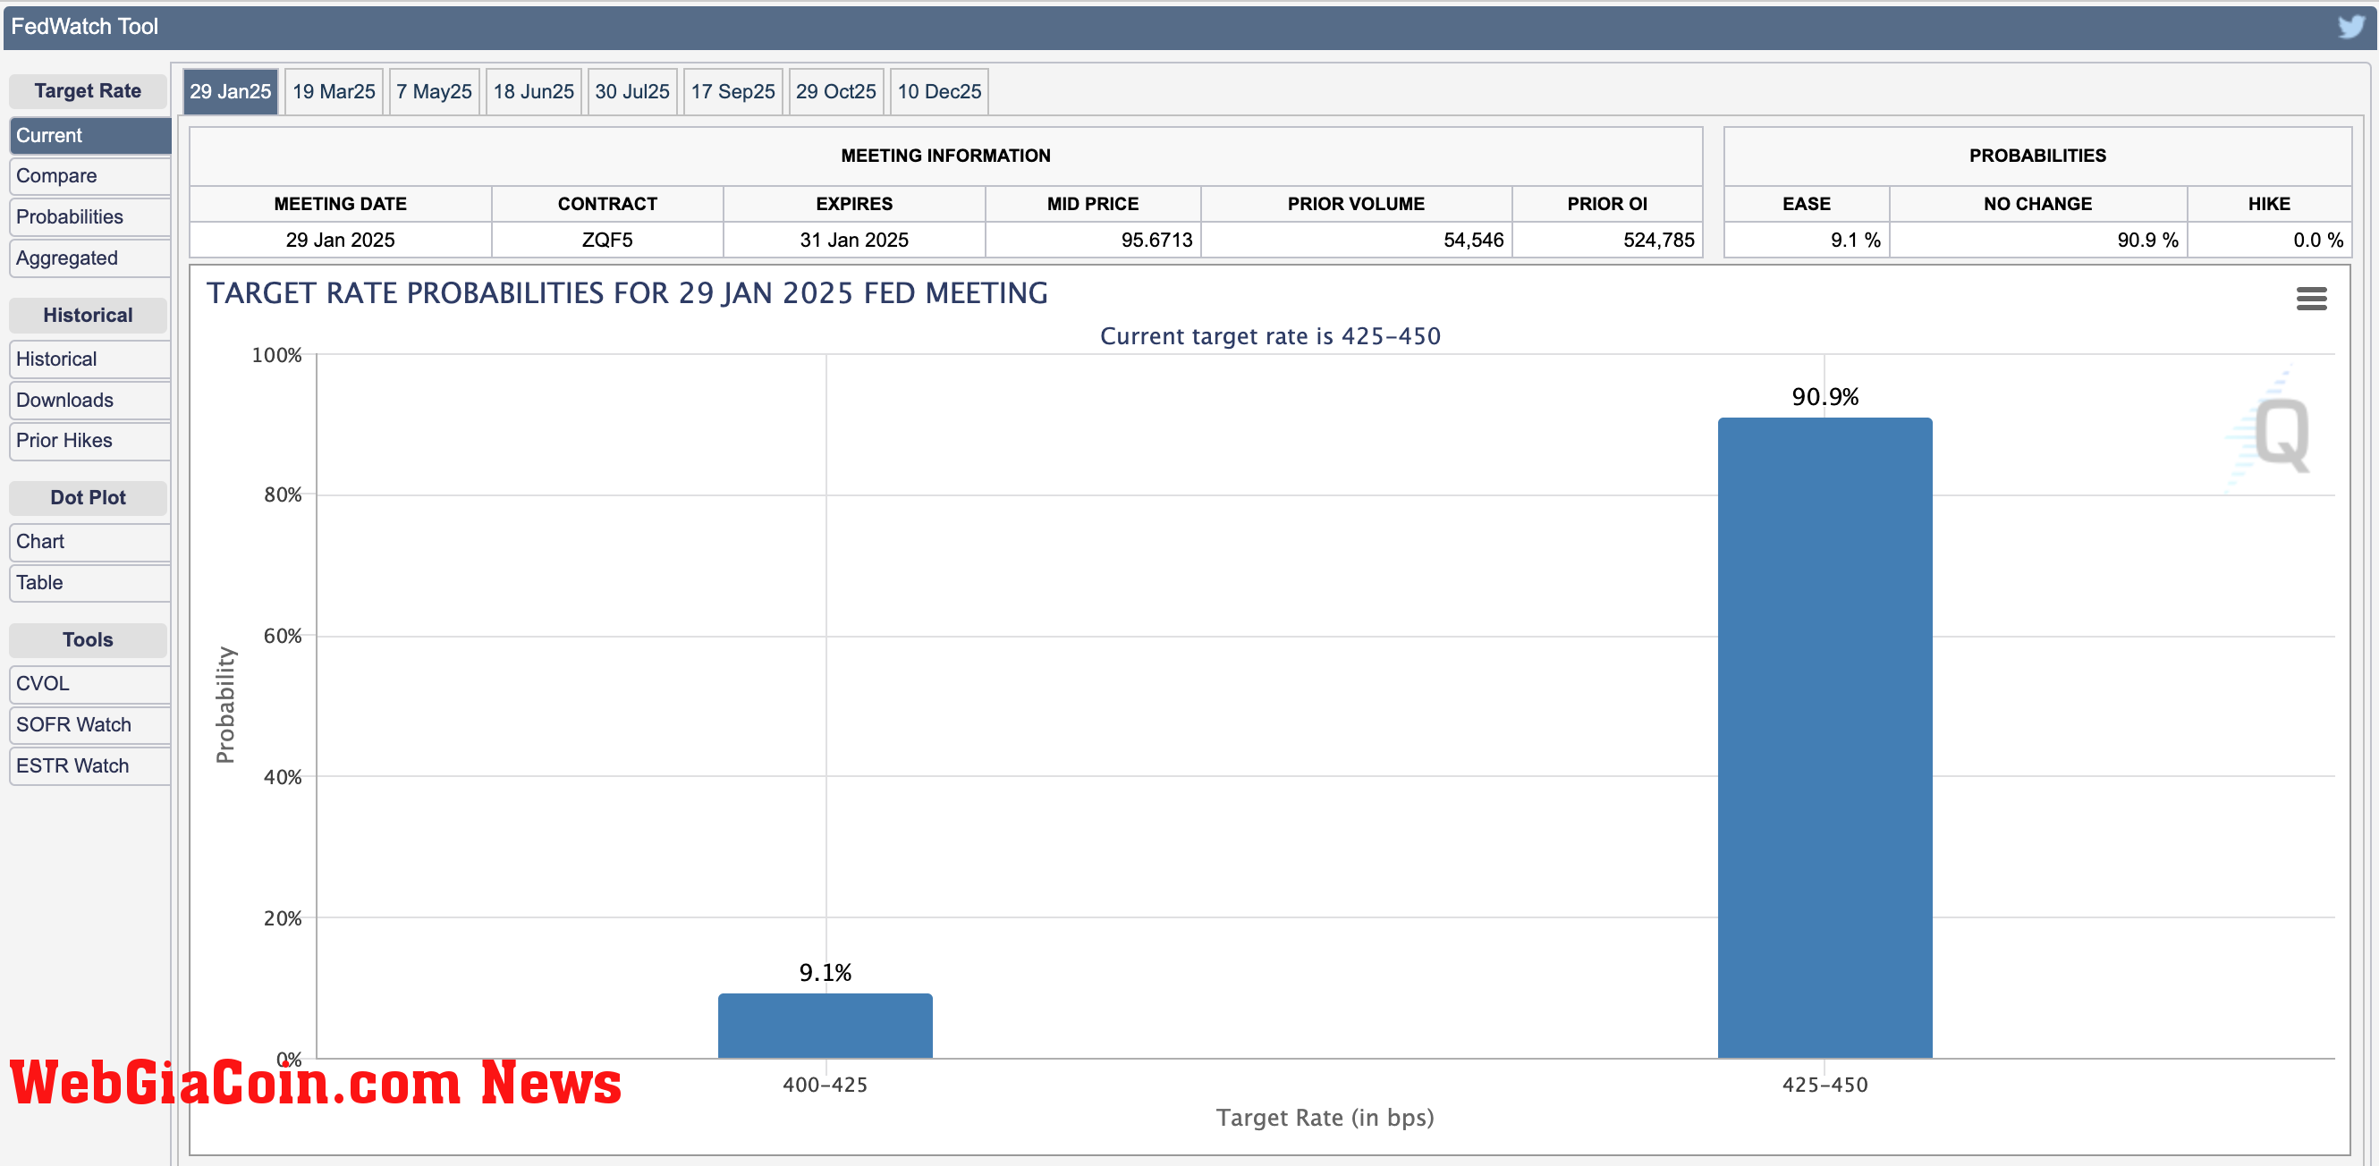Open the Downloads sidebar item
Viewport: 2379px width, 1166px height.
coord(89,400)
